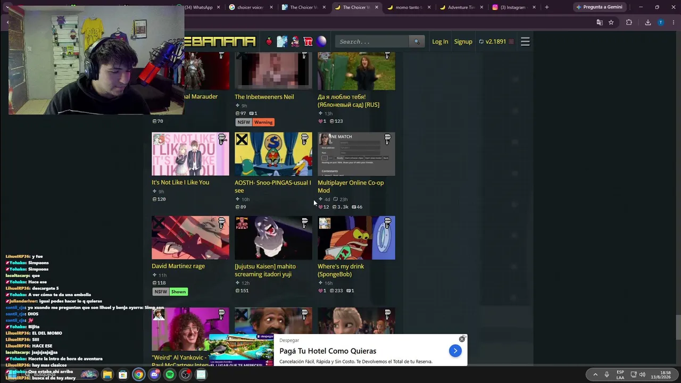The height and width of the screenshot is (383, 681).
Task: Click the submitter avatar on It's Not Like thumbnail
Action: click(159, 139)
